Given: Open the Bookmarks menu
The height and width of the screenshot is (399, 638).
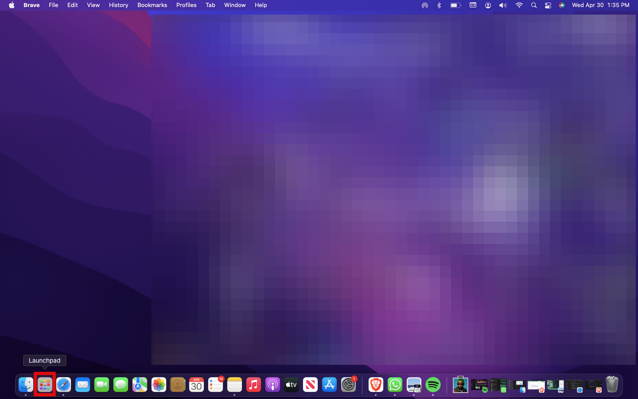Looking at the screenshot, I should [152, 5].
